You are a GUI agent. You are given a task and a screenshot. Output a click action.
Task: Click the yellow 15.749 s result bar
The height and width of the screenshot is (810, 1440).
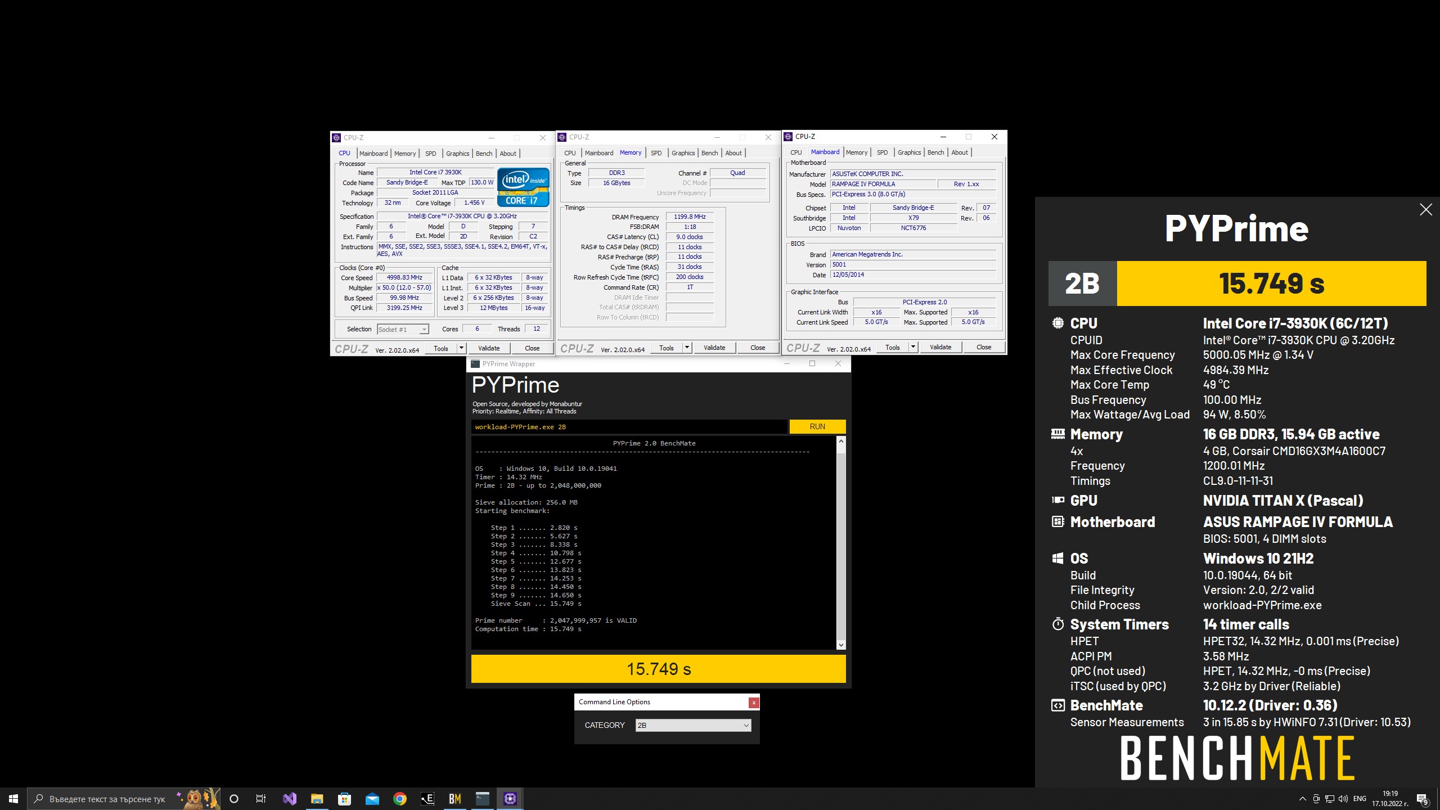point(659,669)
